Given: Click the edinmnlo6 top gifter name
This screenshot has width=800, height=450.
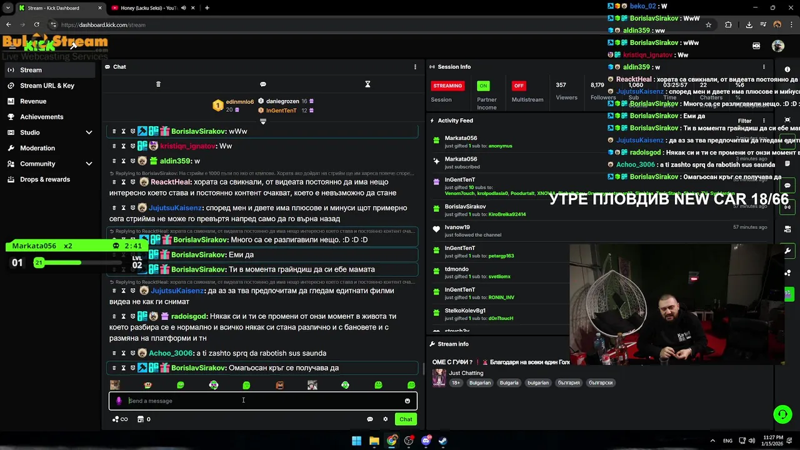Looking at the screenshot, I should click(x=240, y=102).
